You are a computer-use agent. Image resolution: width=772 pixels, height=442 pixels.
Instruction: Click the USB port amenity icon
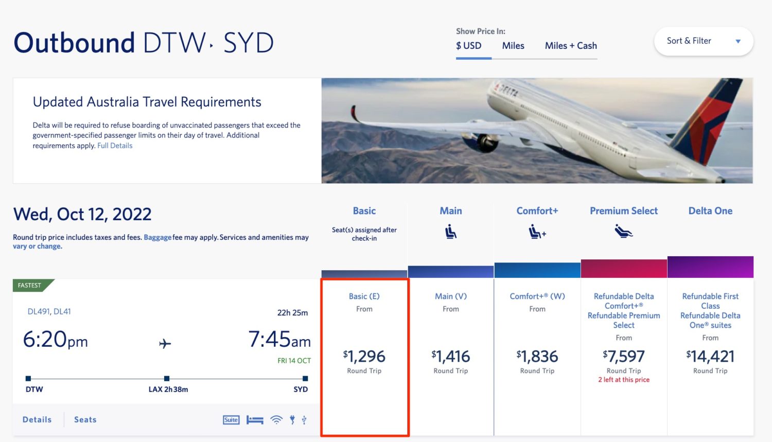[x=304, y=420]
